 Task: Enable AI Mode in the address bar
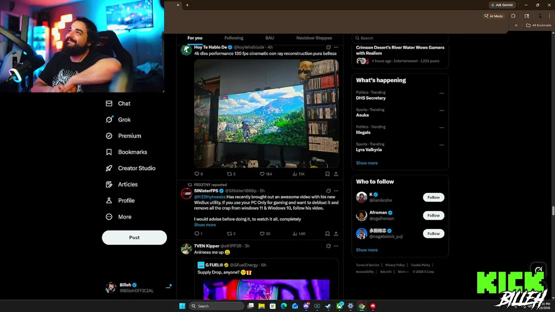click(493, 16)
